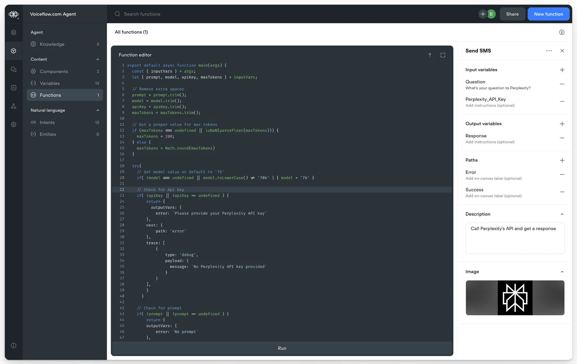577x364 pixels.
Task: Select Functions in the sidebar
Action: tap(65, 95)
